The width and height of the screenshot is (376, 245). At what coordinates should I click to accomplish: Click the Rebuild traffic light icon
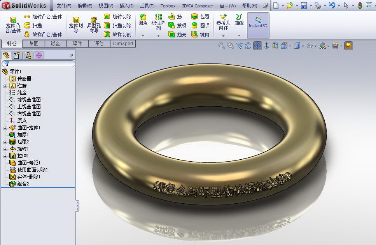pyautogui.click(x=360, y=5)
